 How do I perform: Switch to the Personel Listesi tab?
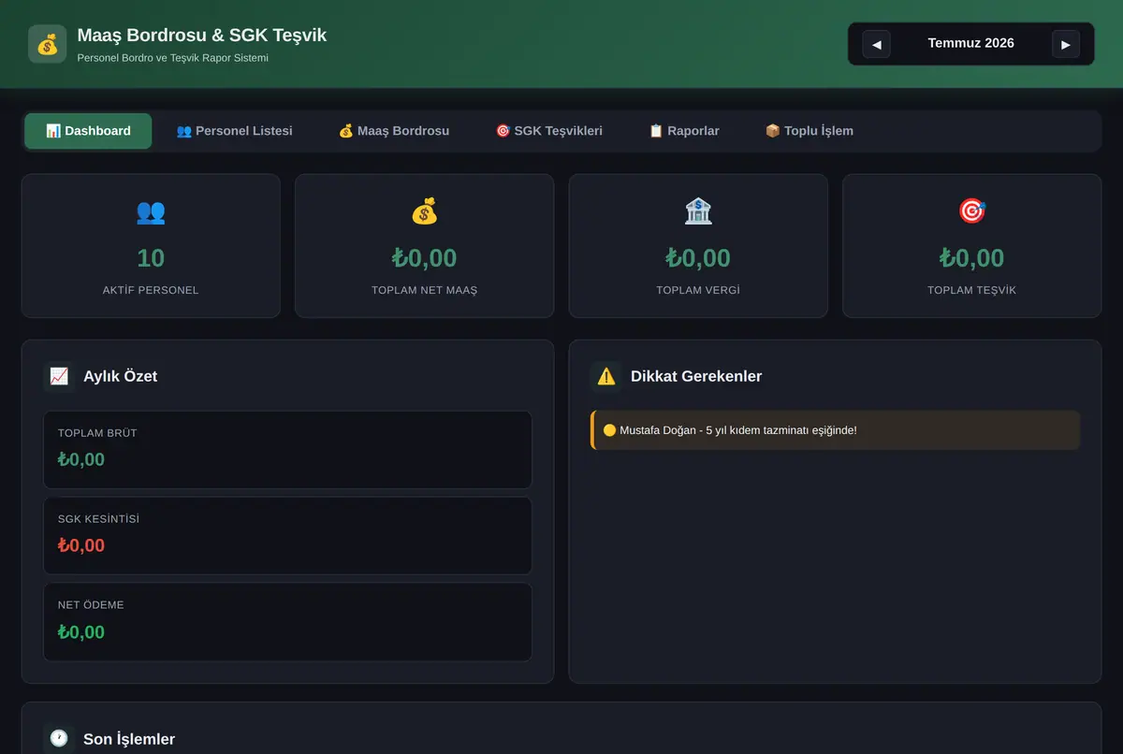point(234,131)
